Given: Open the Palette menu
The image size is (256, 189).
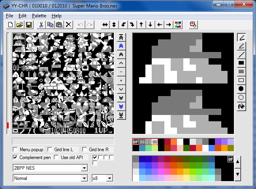Looking at the screenshot, I should tap(39, 16).
